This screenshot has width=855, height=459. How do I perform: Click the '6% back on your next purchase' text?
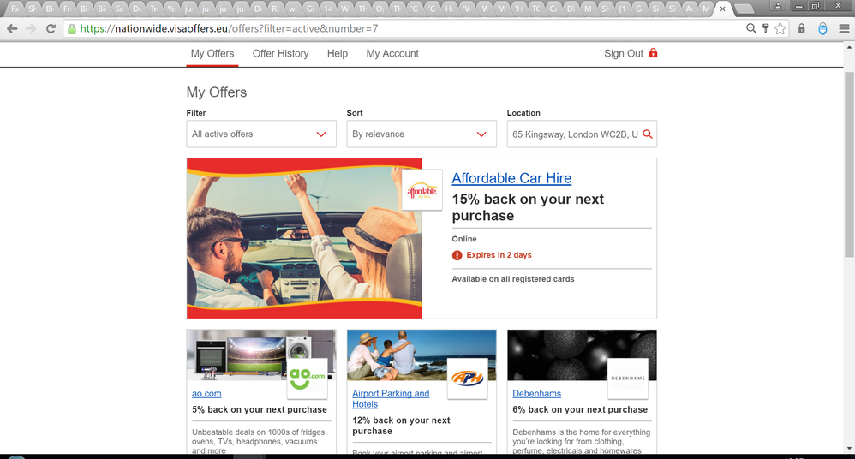click(x=580, y=409)
